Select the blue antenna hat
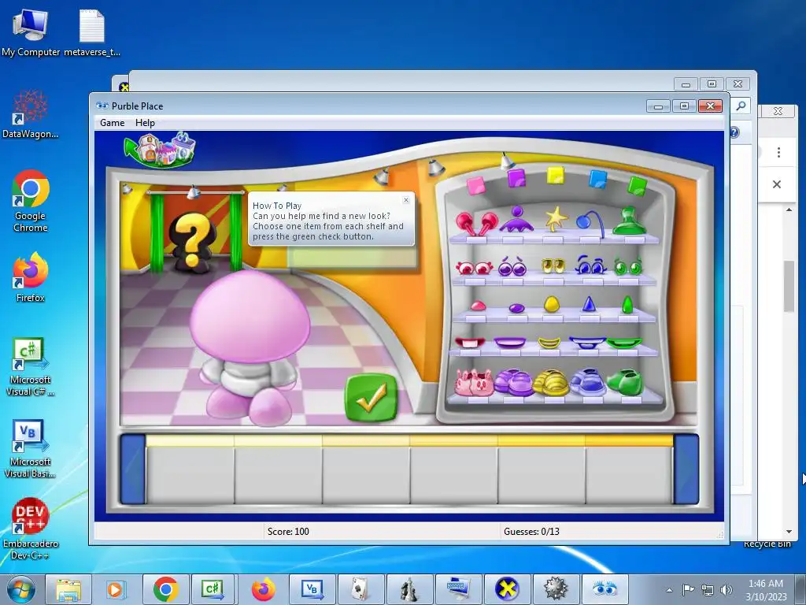806x605 pixels. 590,222
